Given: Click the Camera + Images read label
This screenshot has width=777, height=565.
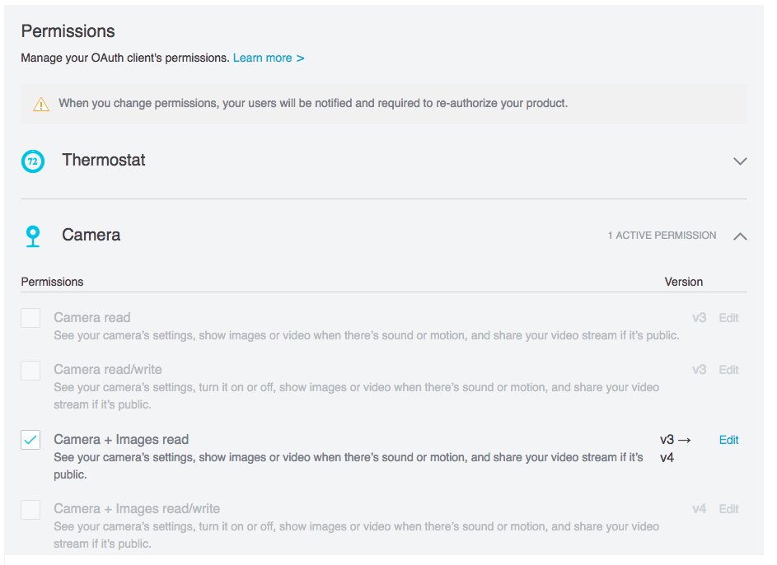Looking at the screenshot, I should coord(121,440).
